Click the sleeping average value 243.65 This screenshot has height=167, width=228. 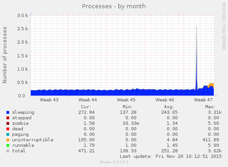[169, 112]
